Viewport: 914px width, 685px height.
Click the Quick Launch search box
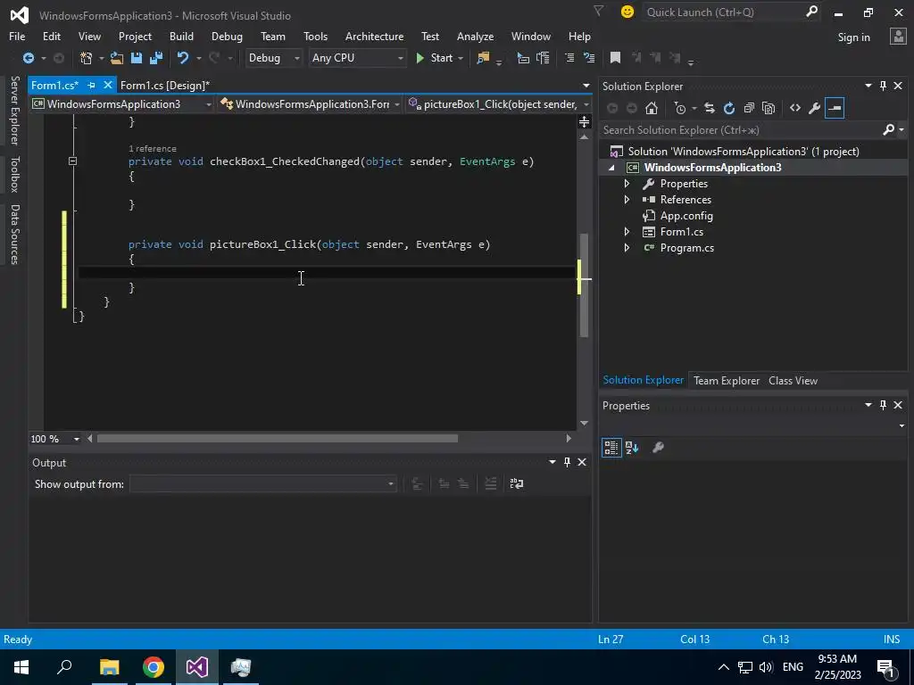732,12
